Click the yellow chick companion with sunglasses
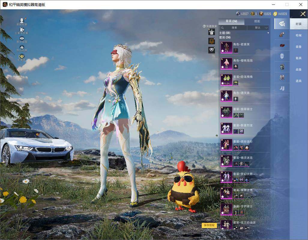Screen dimensions: 308x240 (x=184, y=187)
